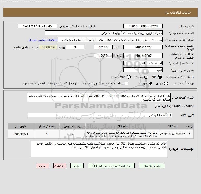Image resolution: width=201 pixels, height=194 pixels.
Task: Click the remaining days field showing 3
Action: [75, 47]
